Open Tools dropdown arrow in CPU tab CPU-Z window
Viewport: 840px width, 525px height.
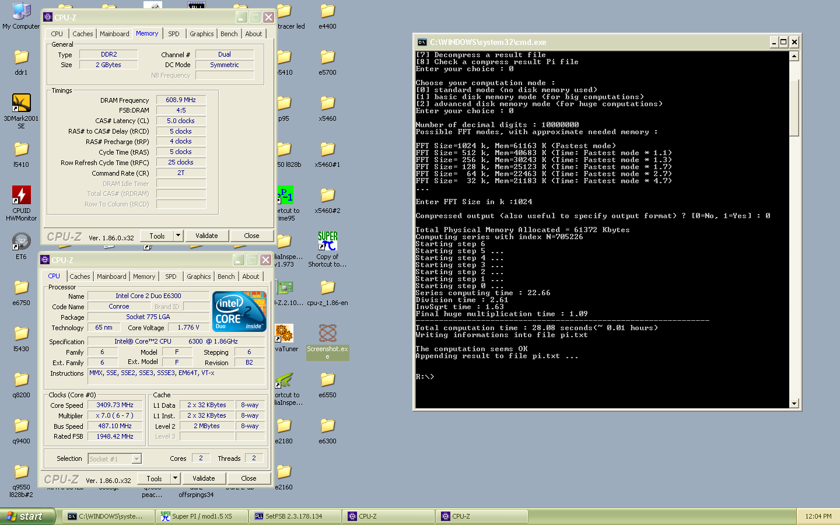tap(176, 478)
